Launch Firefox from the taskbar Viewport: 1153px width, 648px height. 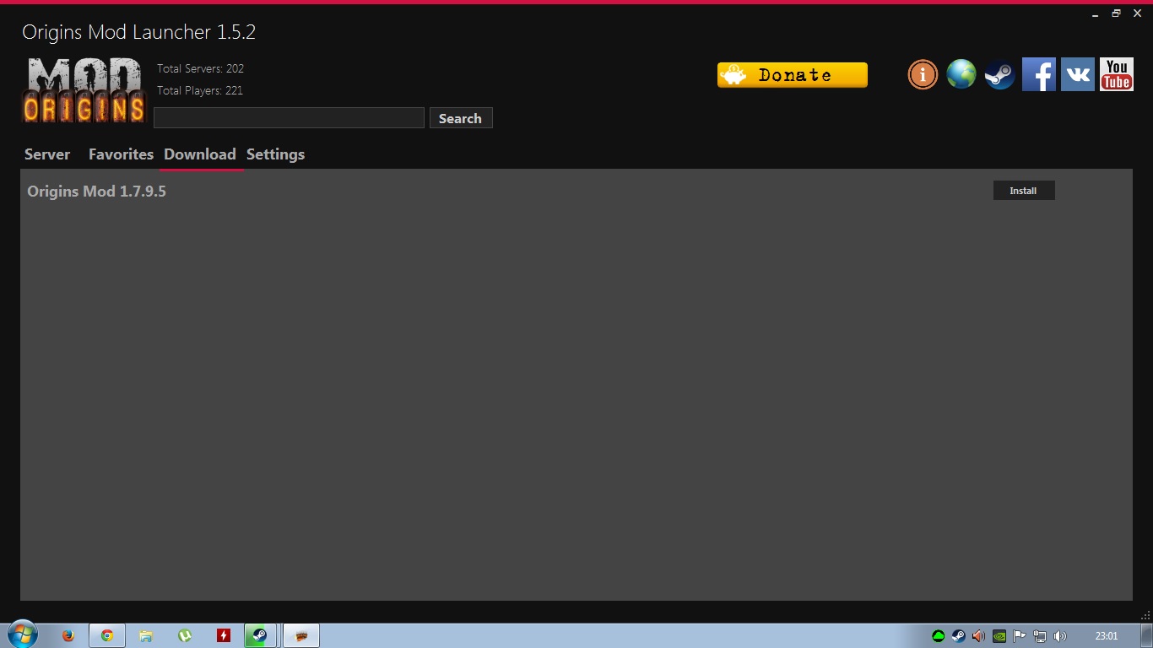pyautogui.click(x=68, y=636)
